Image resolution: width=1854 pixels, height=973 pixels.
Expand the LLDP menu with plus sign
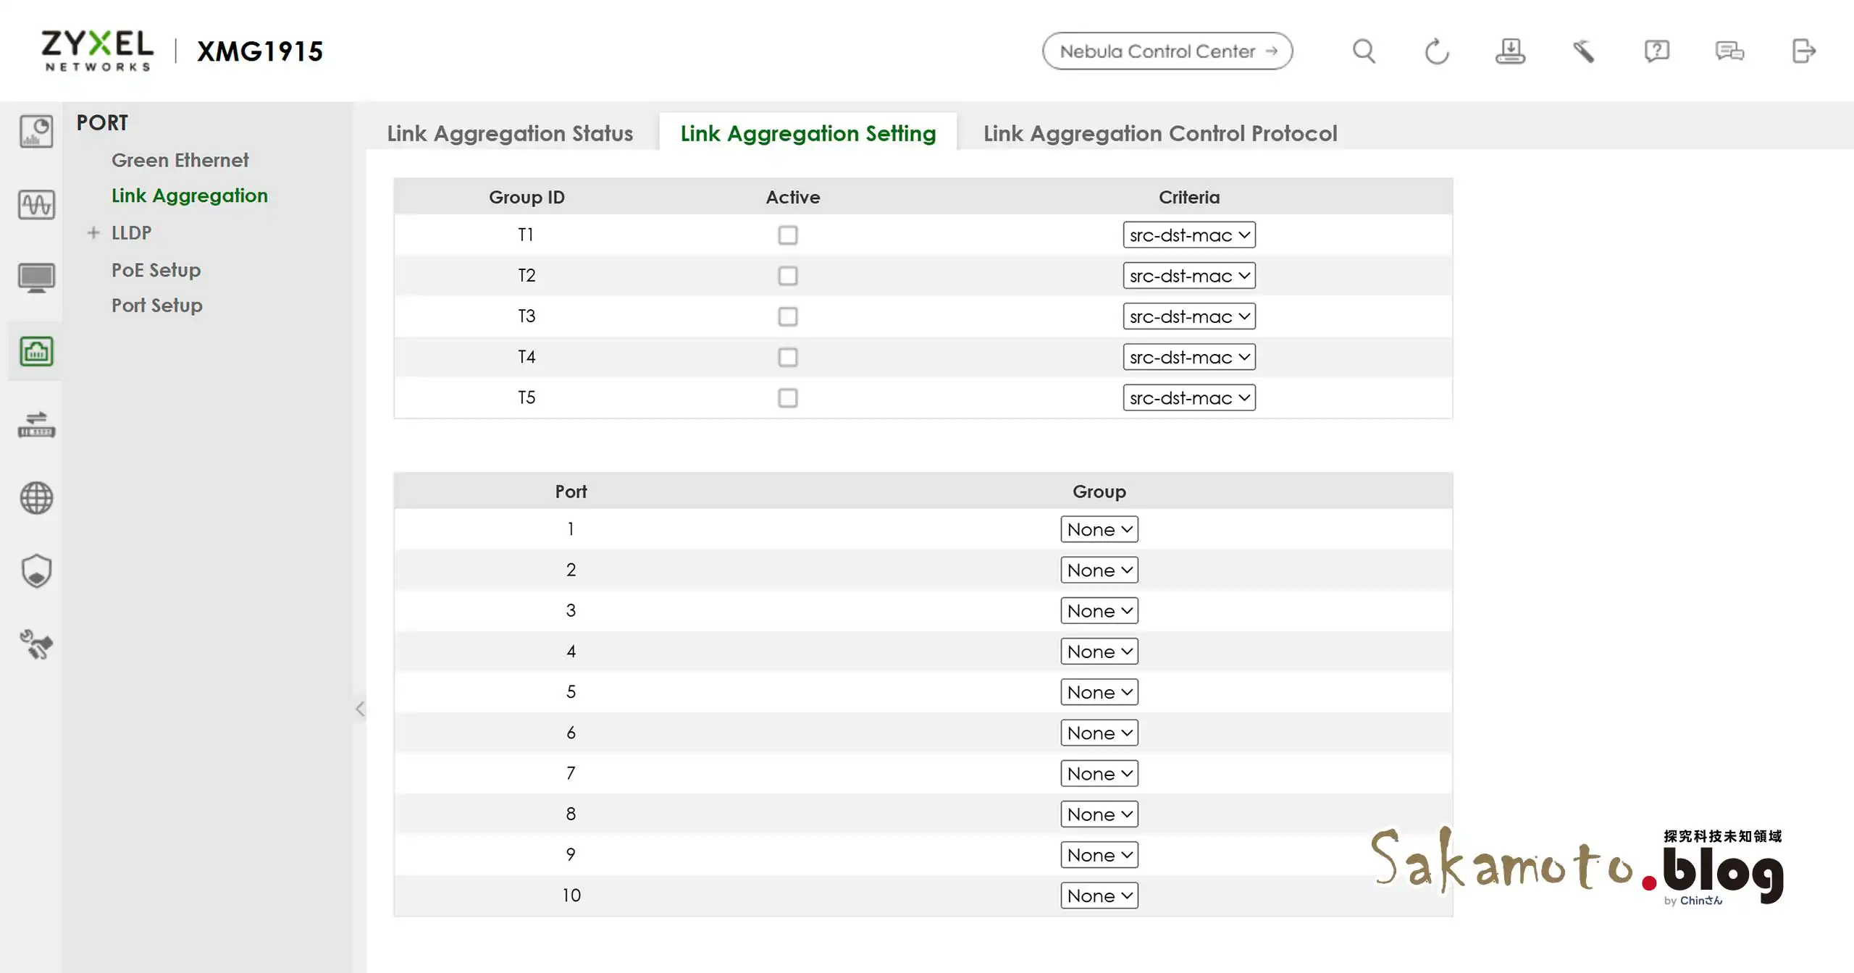pyautogui.click(x=93, y=233)
